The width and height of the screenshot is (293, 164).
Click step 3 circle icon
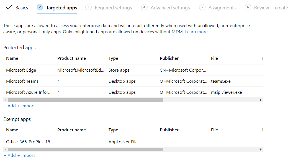click(x=88, y=7)
